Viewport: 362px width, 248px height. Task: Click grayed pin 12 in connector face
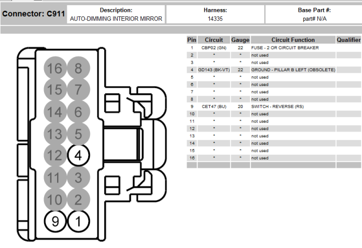55,155
